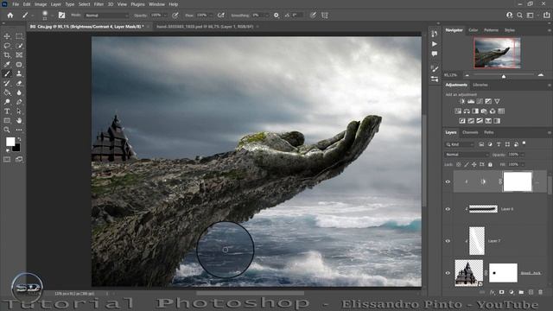The width and height of the screenshot is (553, 311).
Task: Open the Brush Preset picker arrow
Action: click(x=52, y=16)
